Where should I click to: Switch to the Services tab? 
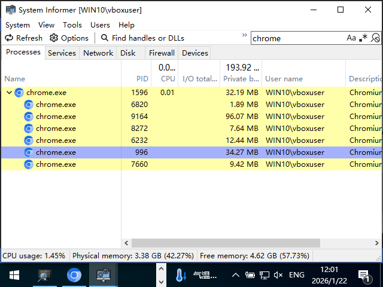click(62, 53)
